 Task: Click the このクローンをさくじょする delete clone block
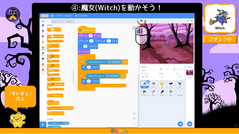click(56, 113)
